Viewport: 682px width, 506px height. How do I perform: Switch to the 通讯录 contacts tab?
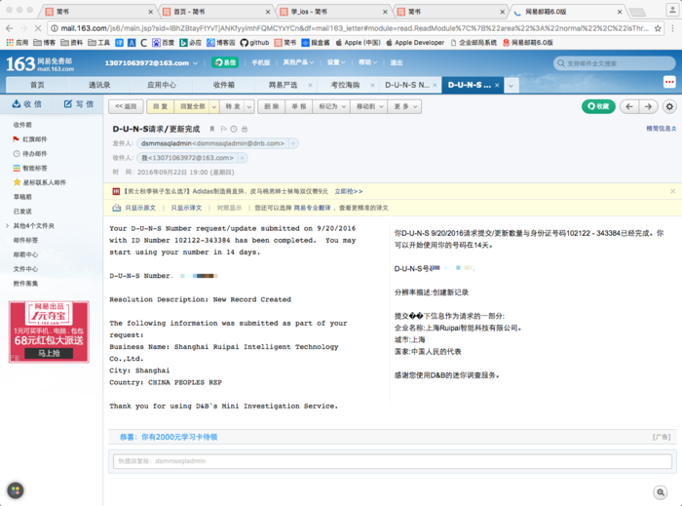(x=99, y=85)
